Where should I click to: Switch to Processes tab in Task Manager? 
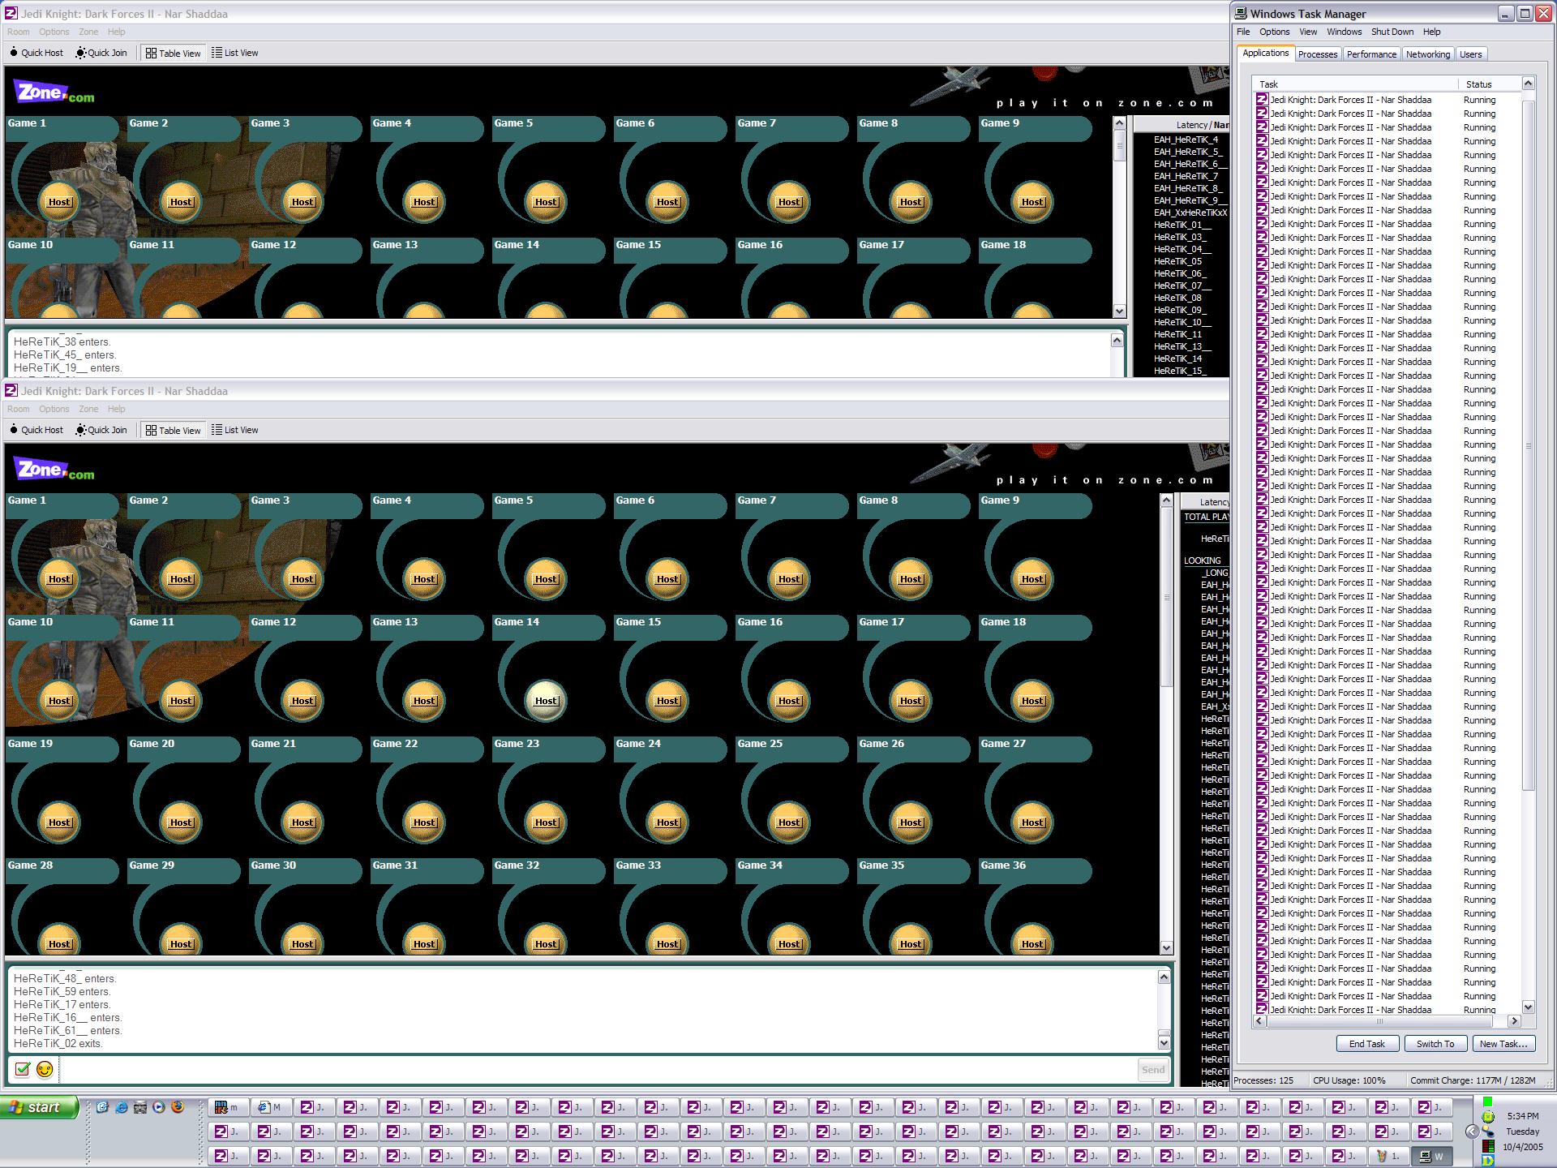click(x=1318, y=54)
